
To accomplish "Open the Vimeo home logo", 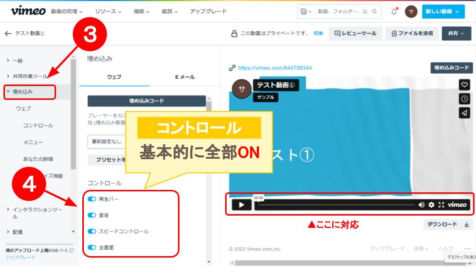I will tap(28, 11).
